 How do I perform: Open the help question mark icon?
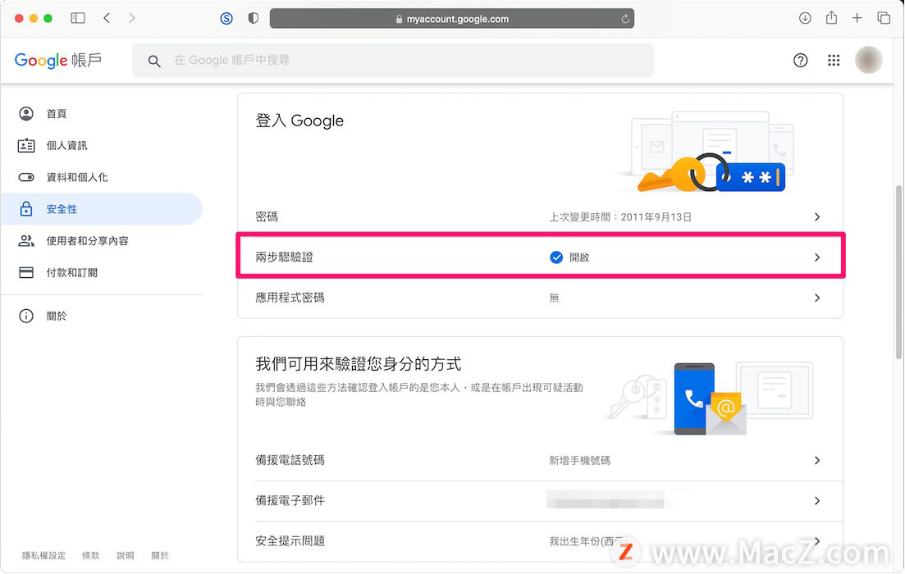click(x=801, y=60)
